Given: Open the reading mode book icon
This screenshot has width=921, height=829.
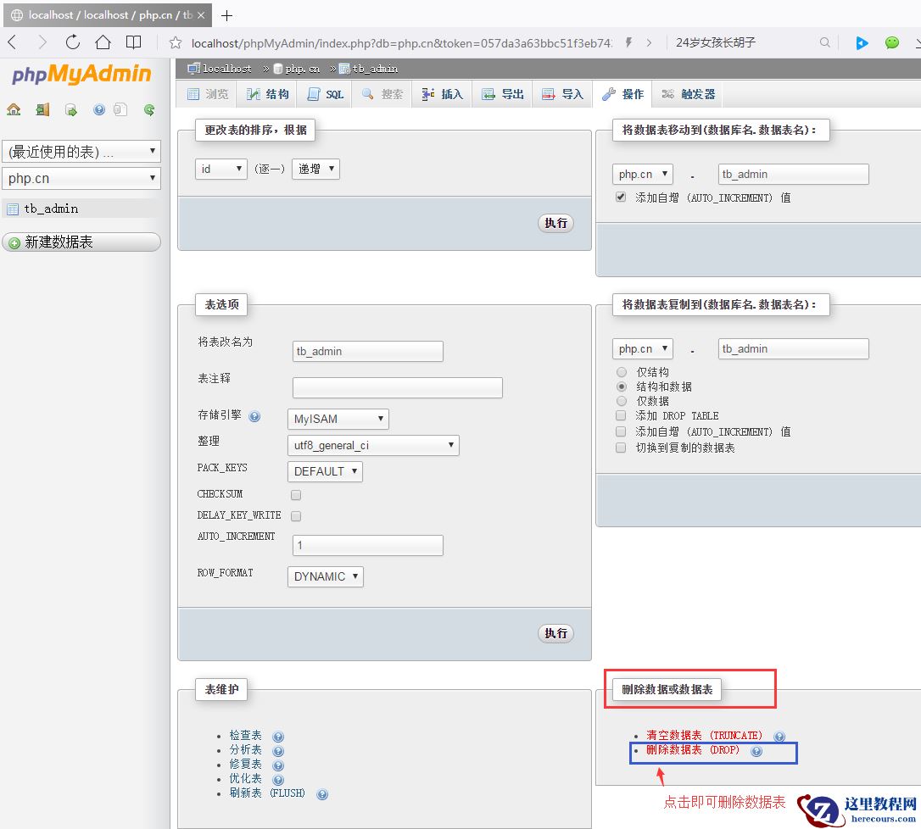Looking at the screenshot, I should (x=133, y=42).
